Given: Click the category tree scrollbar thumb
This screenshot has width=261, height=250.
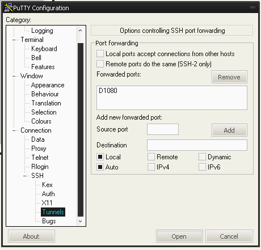Looking at the screenshot, I should coord(81,130).
